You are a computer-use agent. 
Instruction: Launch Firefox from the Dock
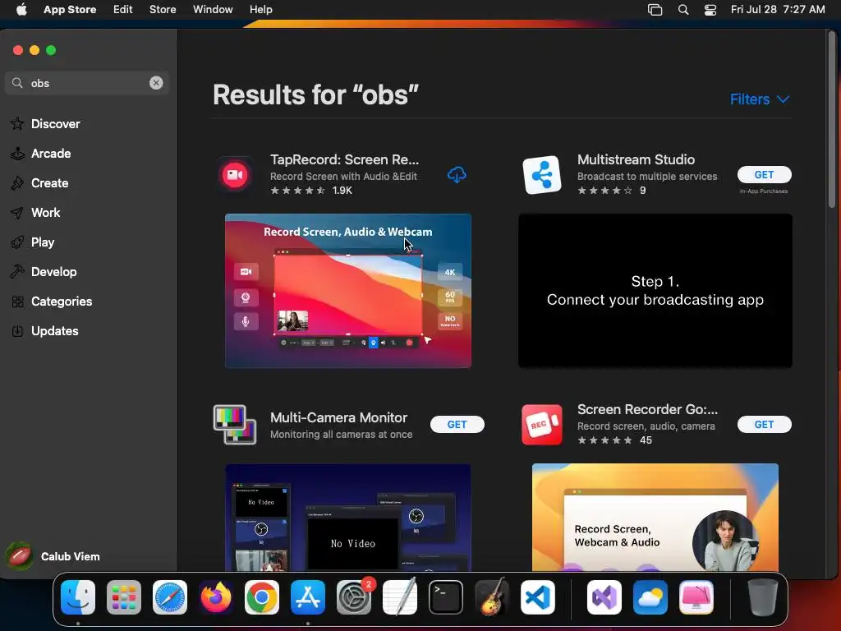click(x=216, y=597)
